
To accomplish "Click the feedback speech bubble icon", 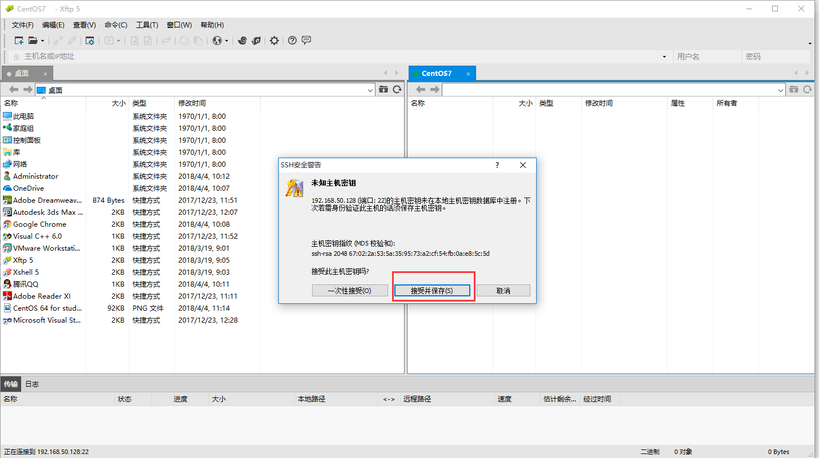I will pyautogui.click(x=306, y=41).
